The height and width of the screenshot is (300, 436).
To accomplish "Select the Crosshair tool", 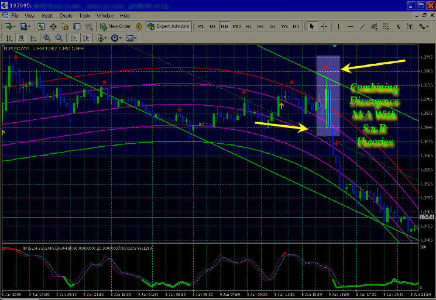I will tap(324, 27).
